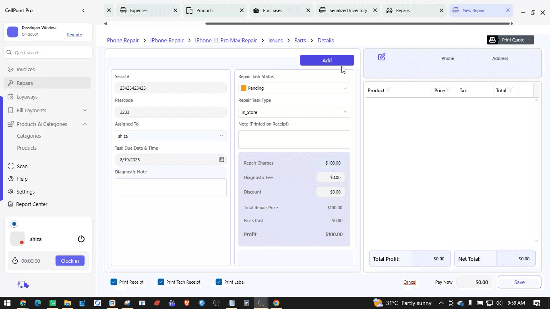Open Calculator from the taskbar

(x=246, y=303)
